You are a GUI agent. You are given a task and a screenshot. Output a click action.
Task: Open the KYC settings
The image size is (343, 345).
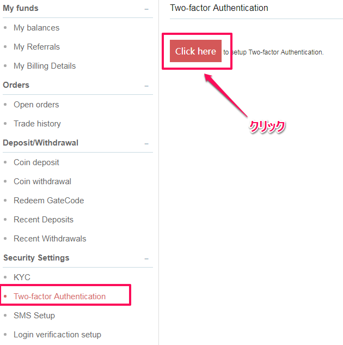pos(22,277)
